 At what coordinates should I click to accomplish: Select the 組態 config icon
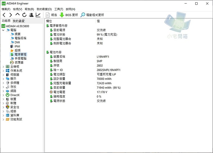pos(8,111)
